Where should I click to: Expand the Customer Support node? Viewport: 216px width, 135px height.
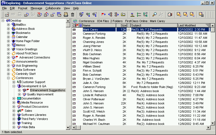click(14, 82)
